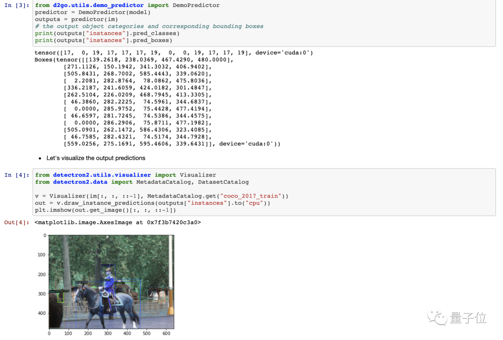Click the Visualizer import line

coord(126,175)
